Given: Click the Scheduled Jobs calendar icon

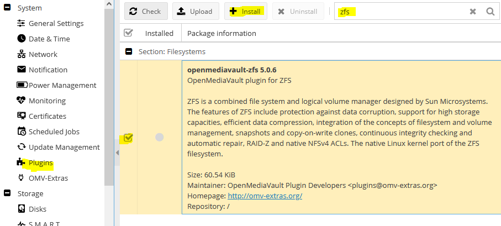Looking at the screenshot, I should click(x=22, y=132).
